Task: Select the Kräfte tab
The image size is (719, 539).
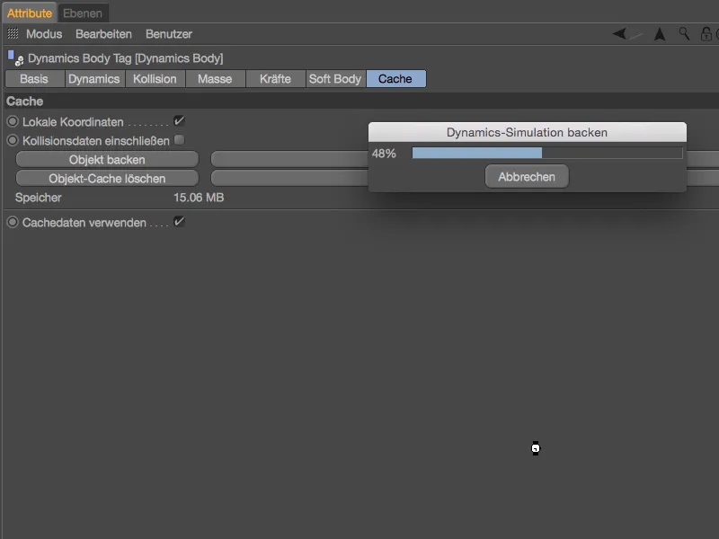Action: pos(276,79)
